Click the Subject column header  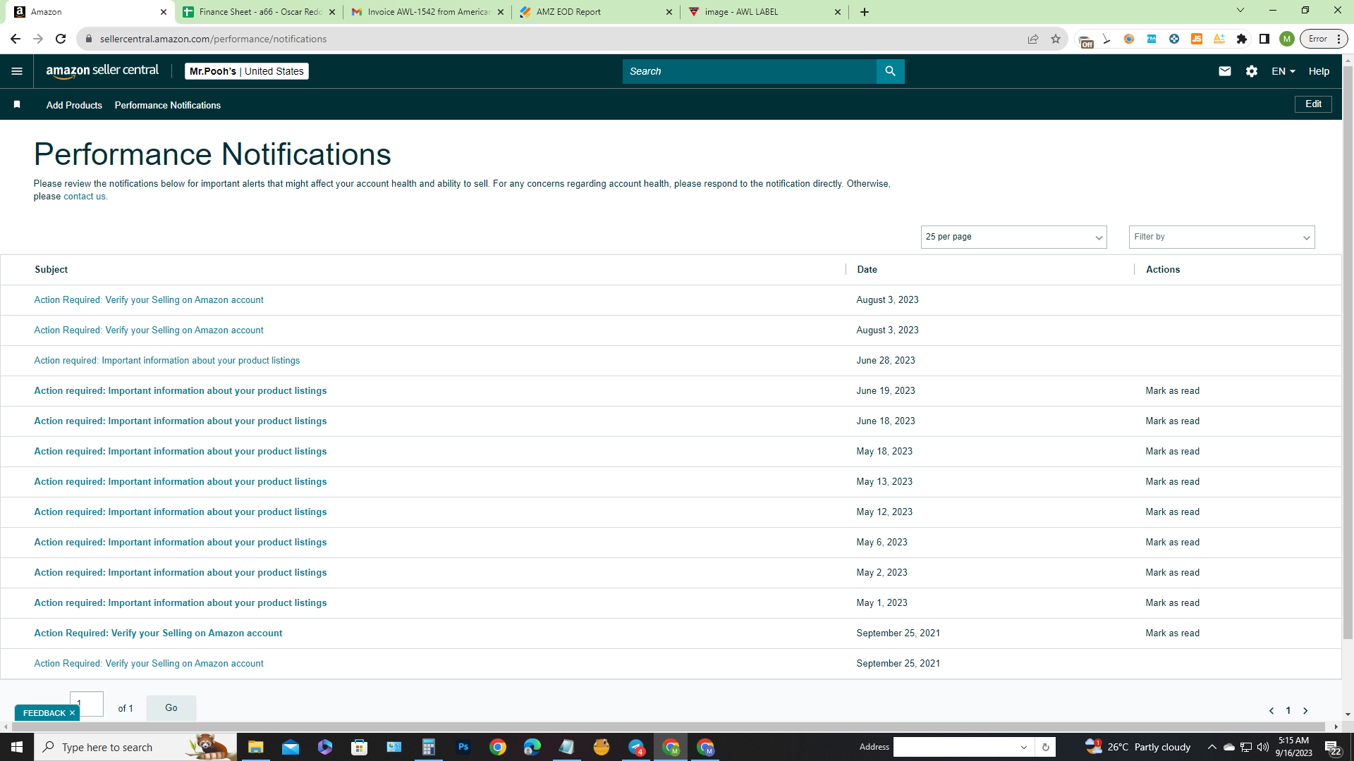coord(51,270)
